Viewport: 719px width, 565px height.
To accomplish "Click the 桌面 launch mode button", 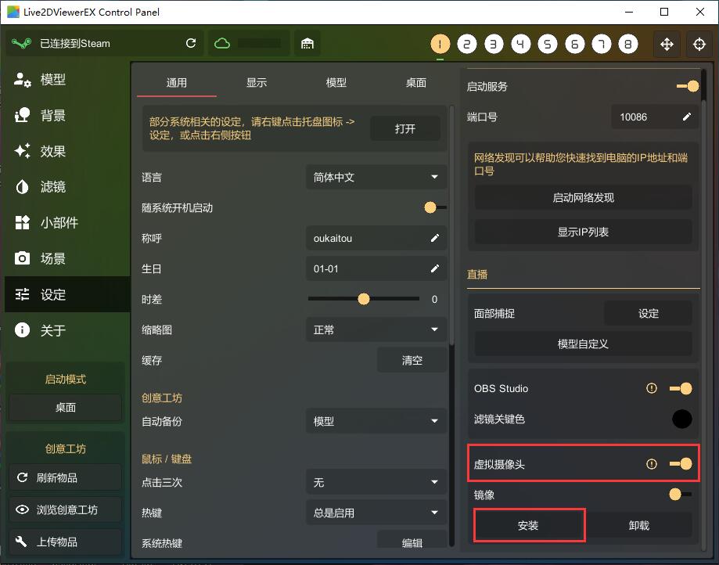I will [65, 407].
